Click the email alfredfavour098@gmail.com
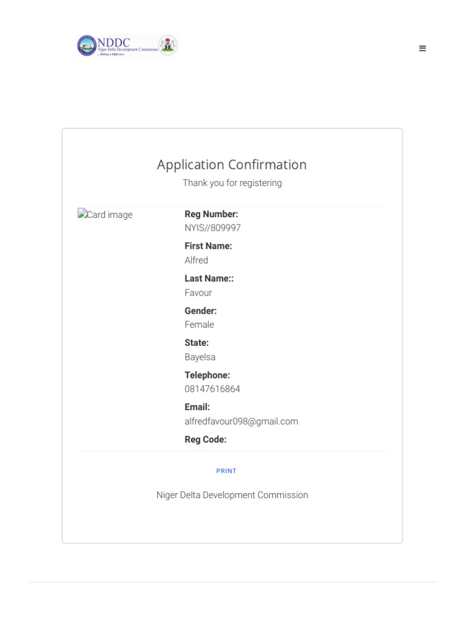The height and width of the screenshot is (618, 464). tap(241, 421)
